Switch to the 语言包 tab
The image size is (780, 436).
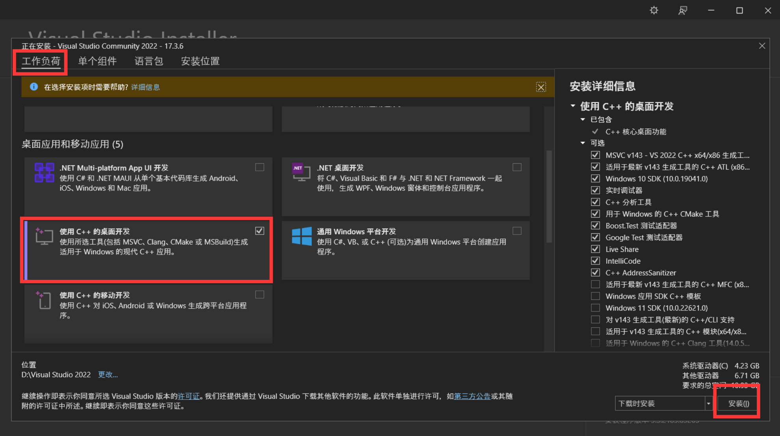[x=149, y=61]
